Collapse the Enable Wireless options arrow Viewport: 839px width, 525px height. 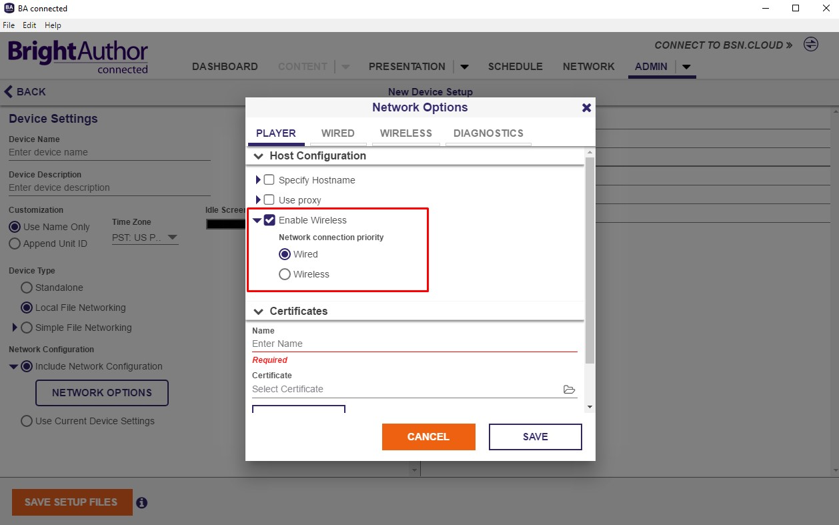tap(257, 220)
